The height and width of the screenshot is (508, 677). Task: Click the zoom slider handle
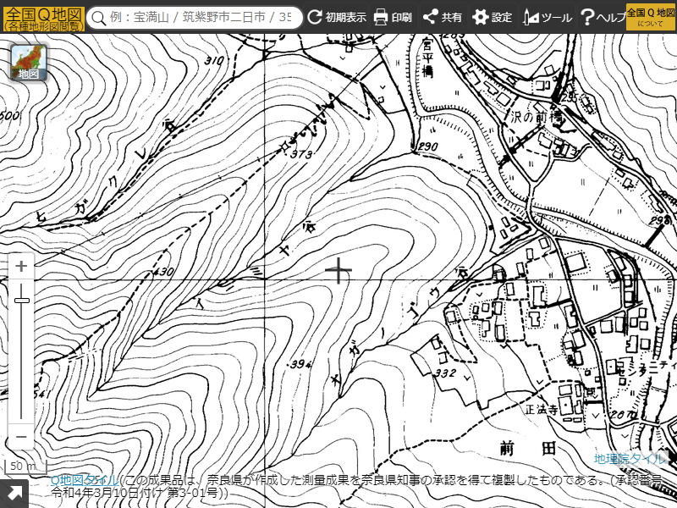21,300
